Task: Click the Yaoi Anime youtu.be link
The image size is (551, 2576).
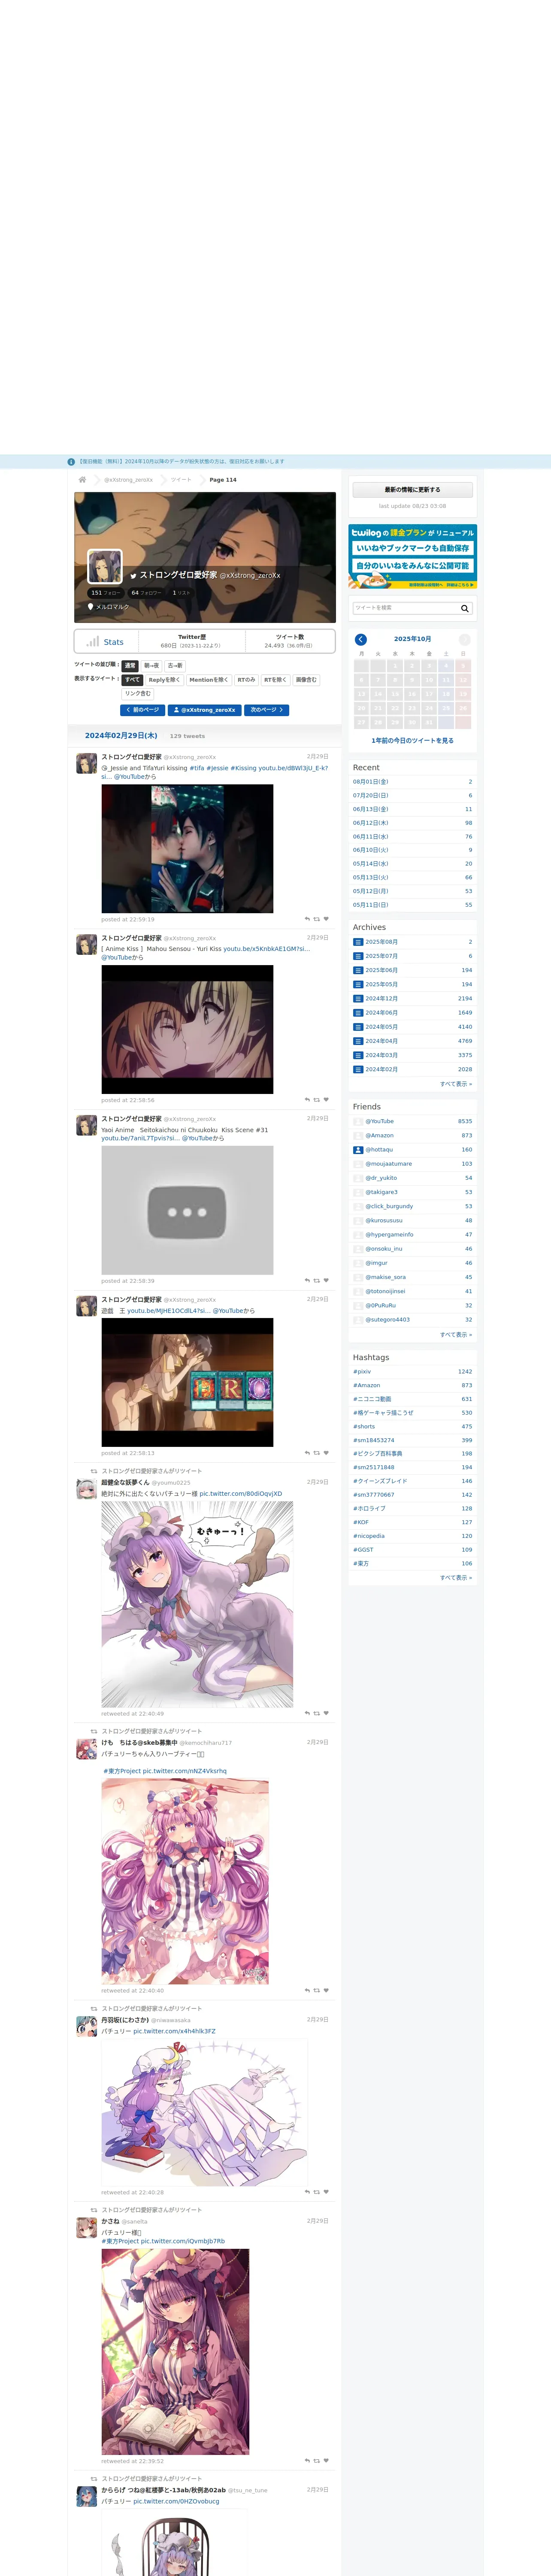Action: (140, 1138)
